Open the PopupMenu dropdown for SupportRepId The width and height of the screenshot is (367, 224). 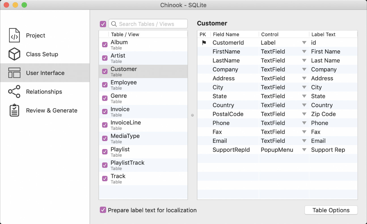[304, 150]
